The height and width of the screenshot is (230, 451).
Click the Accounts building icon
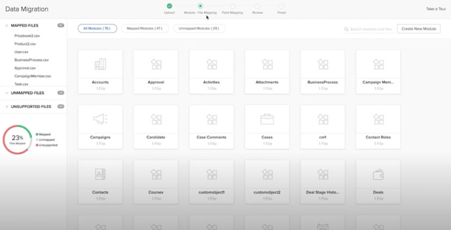(x=100, y=64)
